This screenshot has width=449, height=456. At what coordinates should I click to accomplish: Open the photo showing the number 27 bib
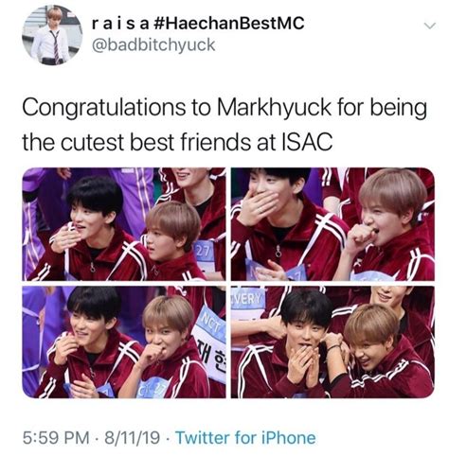[x=124, y=224]
